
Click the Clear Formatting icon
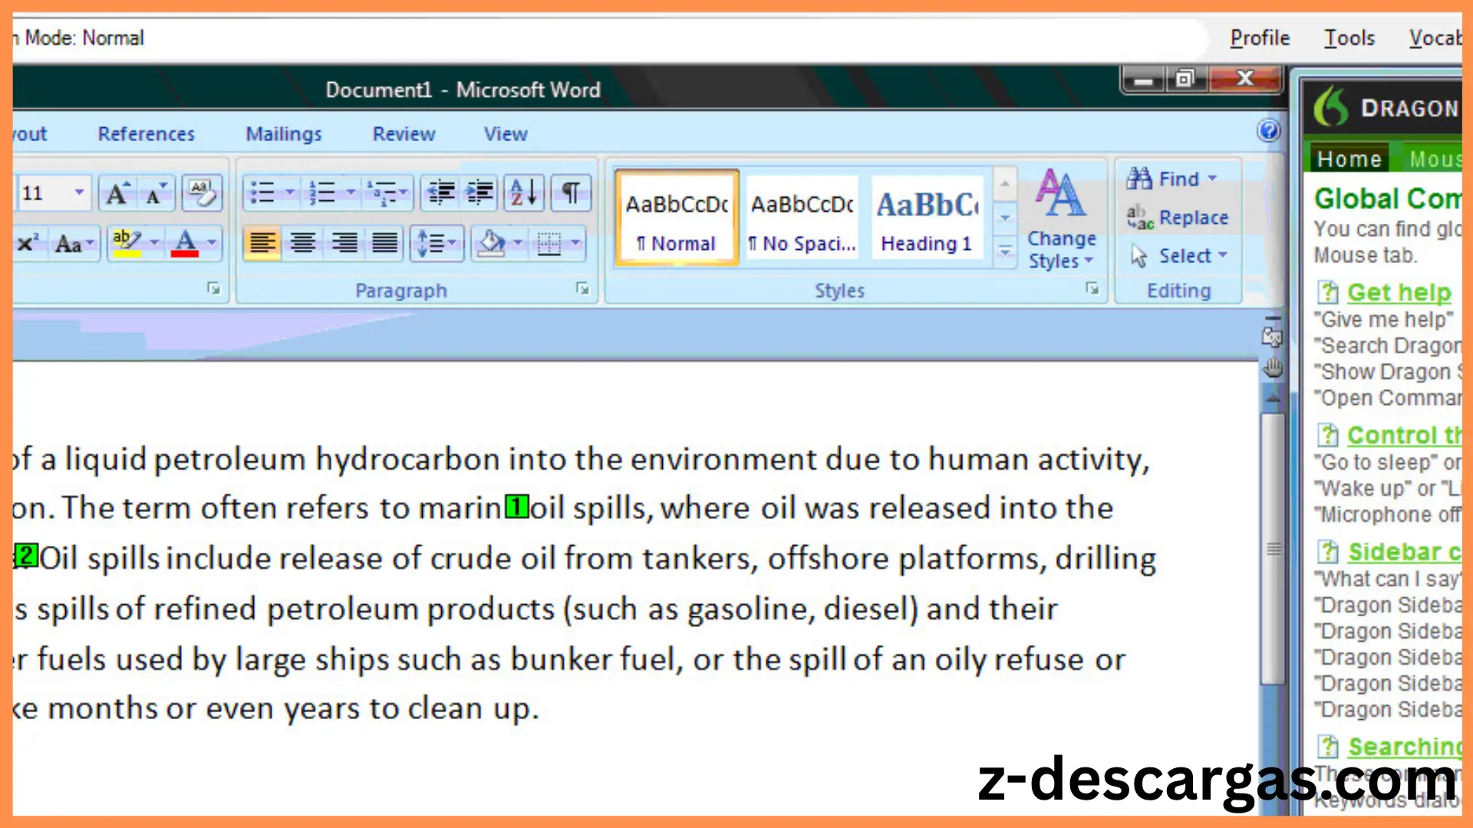coord(202,193)
